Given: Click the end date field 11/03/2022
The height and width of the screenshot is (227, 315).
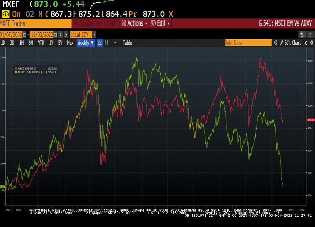Looking at the screenshot, I should click(x=42, y=34).
